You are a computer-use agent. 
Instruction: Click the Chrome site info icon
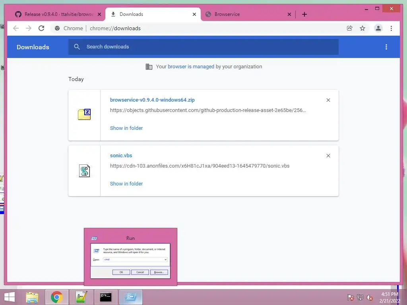pyautogui.click(x=57, y=28)
